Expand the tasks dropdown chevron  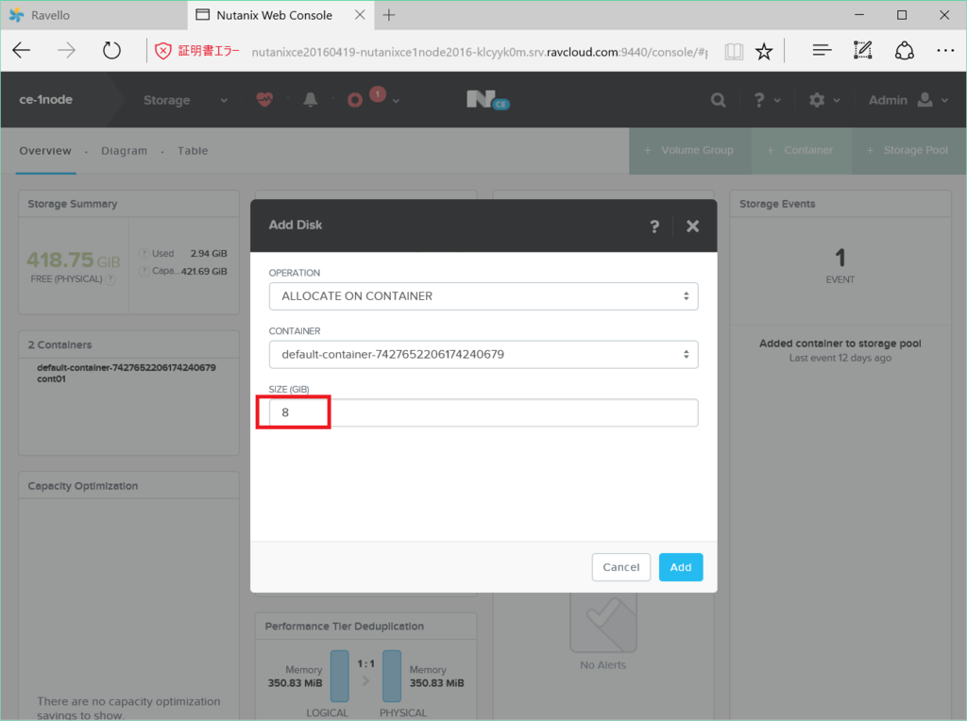click(396, 100)
